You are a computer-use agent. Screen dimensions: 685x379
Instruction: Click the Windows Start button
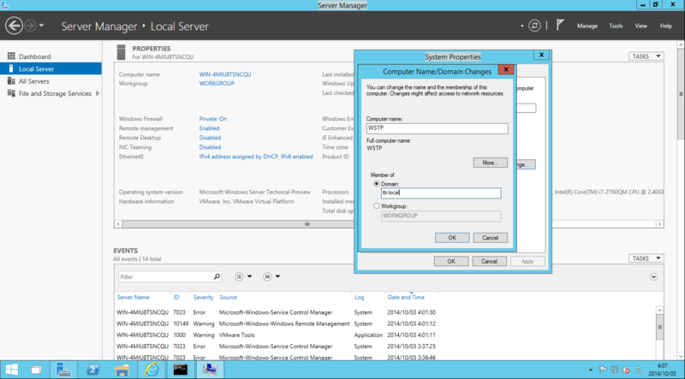[12, 370]
